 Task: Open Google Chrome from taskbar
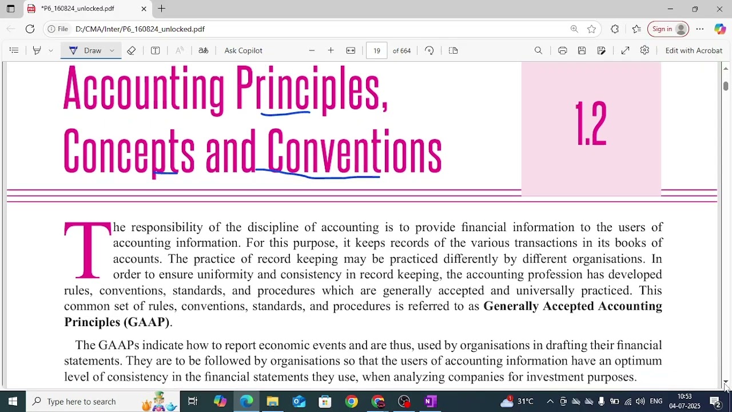352,402
